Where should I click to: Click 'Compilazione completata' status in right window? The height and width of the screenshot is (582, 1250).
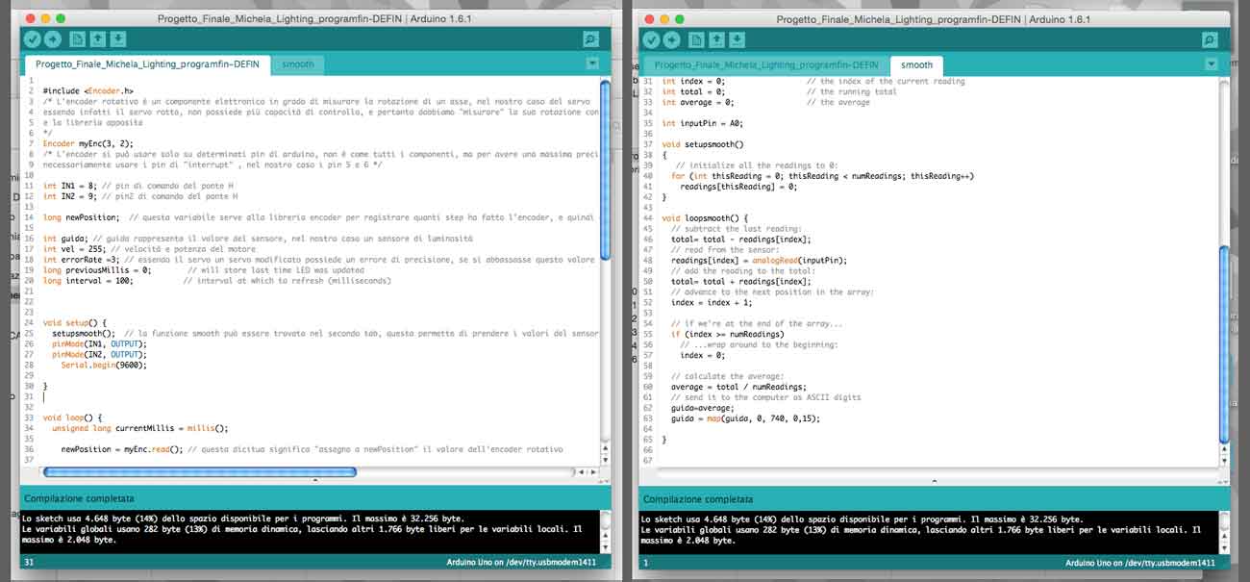pos(698,499)
